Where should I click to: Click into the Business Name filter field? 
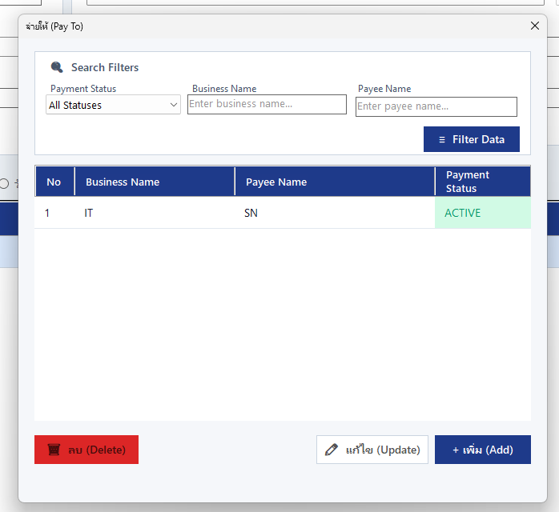[267, 104]
